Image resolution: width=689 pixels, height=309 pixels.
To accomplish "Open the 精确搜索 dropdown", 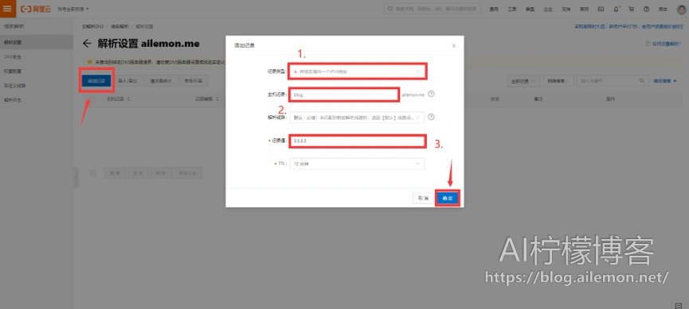I will [558, 81].
